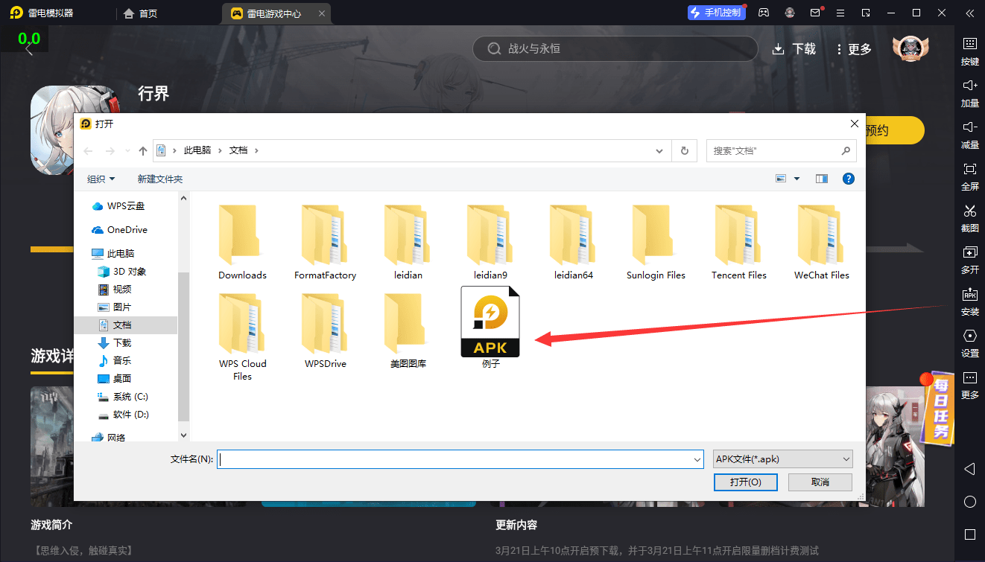
Task: Open the gamepad icon in title bar
Action: pyautogui.click(x=764, y=13)
